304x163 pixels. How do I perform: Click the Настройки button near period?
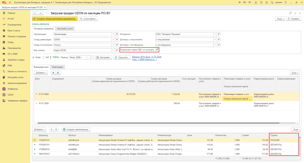[104, 57]
